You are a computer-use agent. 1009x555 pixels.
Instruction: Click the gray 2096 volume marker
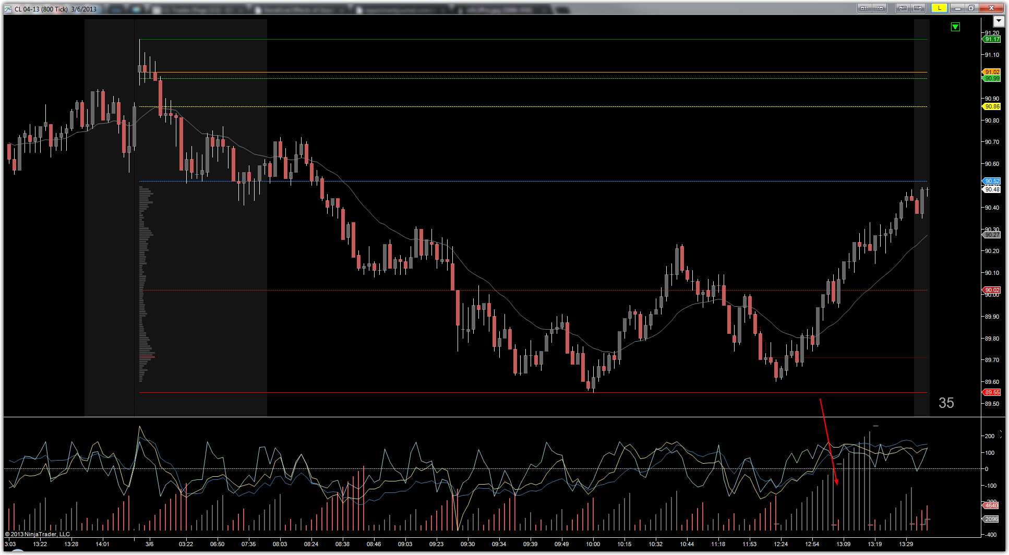point(991,519)
